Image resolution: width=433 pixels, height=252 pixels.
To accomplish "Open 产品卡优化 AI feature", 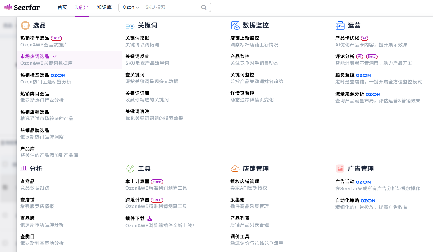I will [347, 38].
